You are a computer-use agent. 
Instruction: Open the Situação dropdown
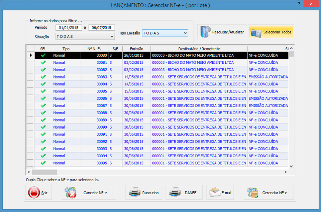tap(85, 37)
